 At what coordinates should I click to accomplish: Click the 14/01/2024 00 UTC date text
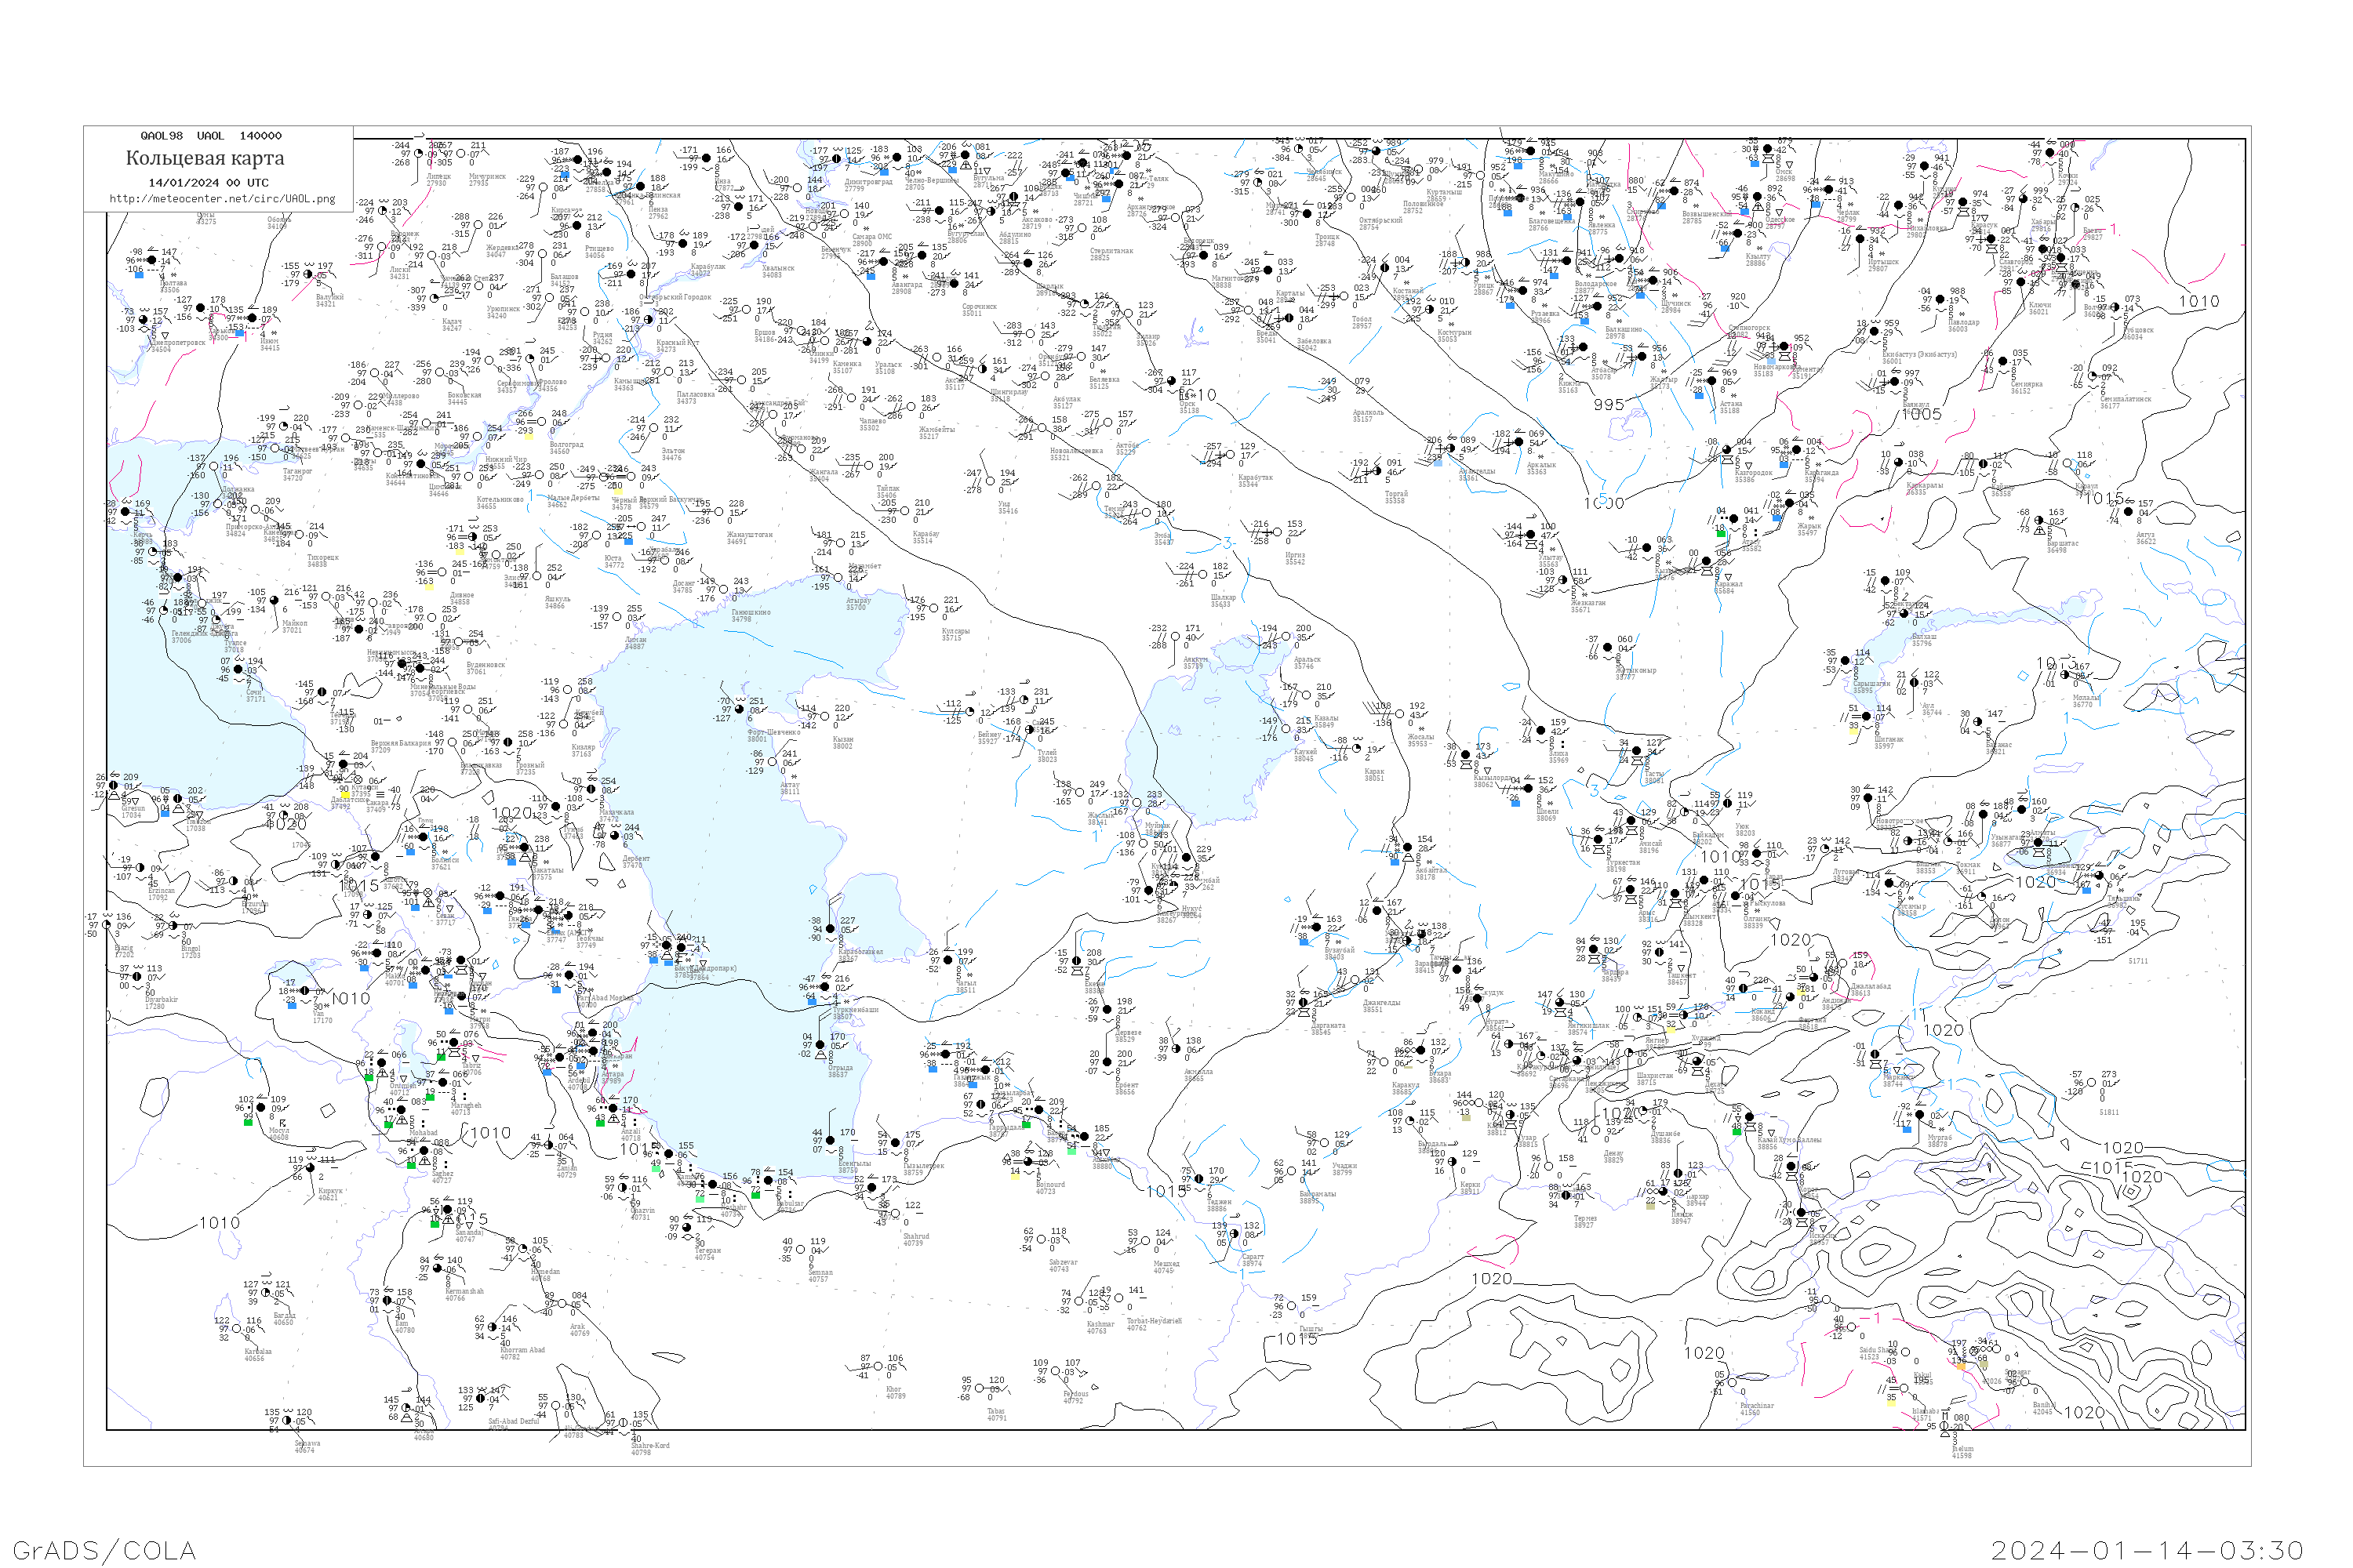(x=208, y=183)
